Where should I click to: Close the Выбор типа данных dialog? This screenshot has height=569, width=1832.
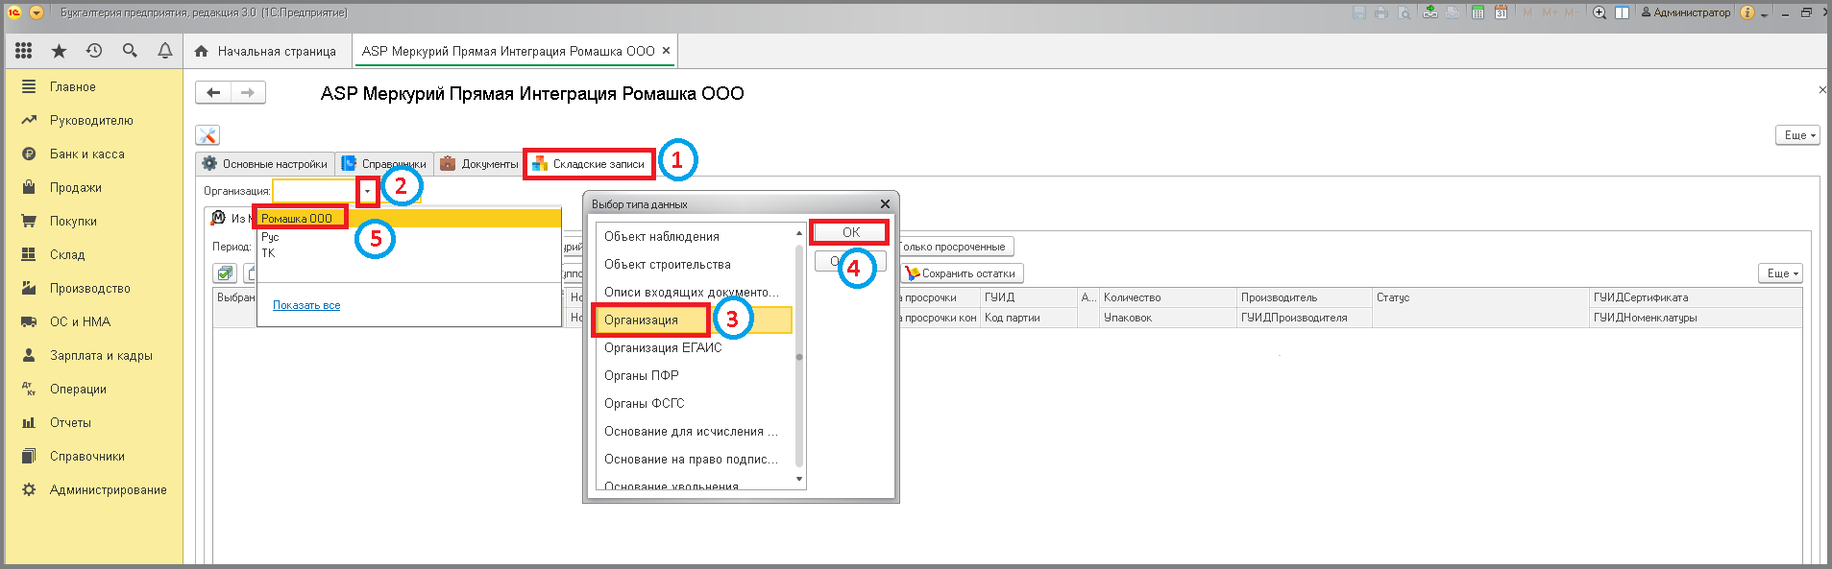pyautogui.click(x=885, y=203)
